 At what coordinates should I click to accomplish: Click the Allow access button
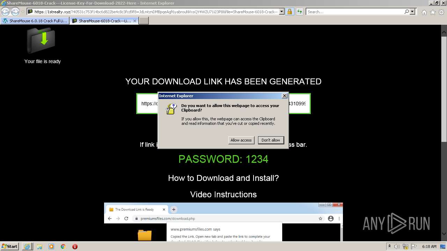coord(241,140)
